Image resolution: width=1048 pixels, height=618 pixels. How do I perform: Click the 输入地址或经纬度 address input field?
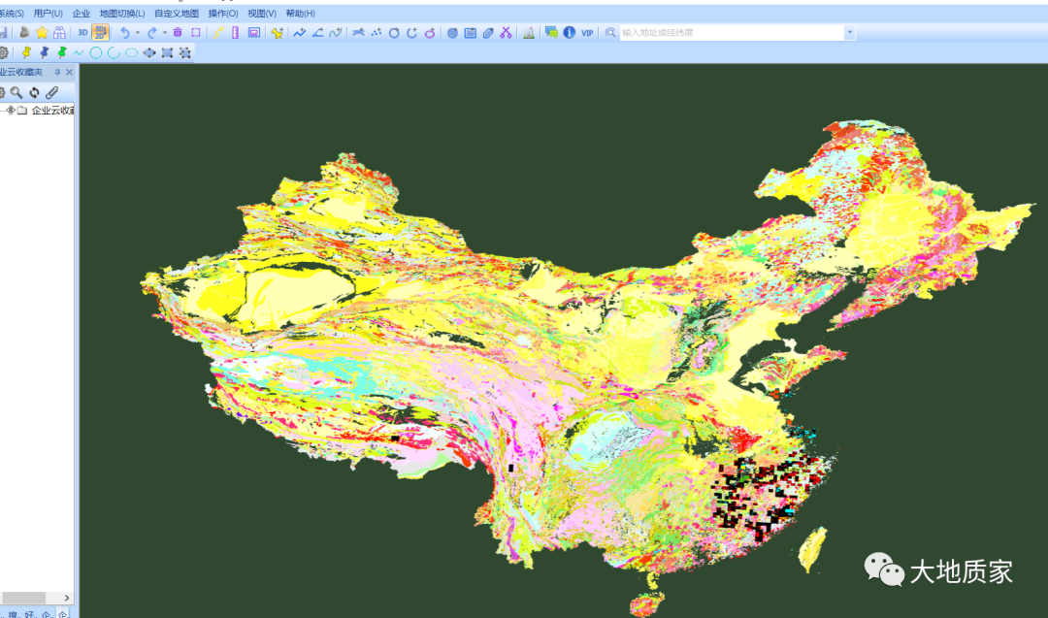pyautogui.click(x=733, y=32)
